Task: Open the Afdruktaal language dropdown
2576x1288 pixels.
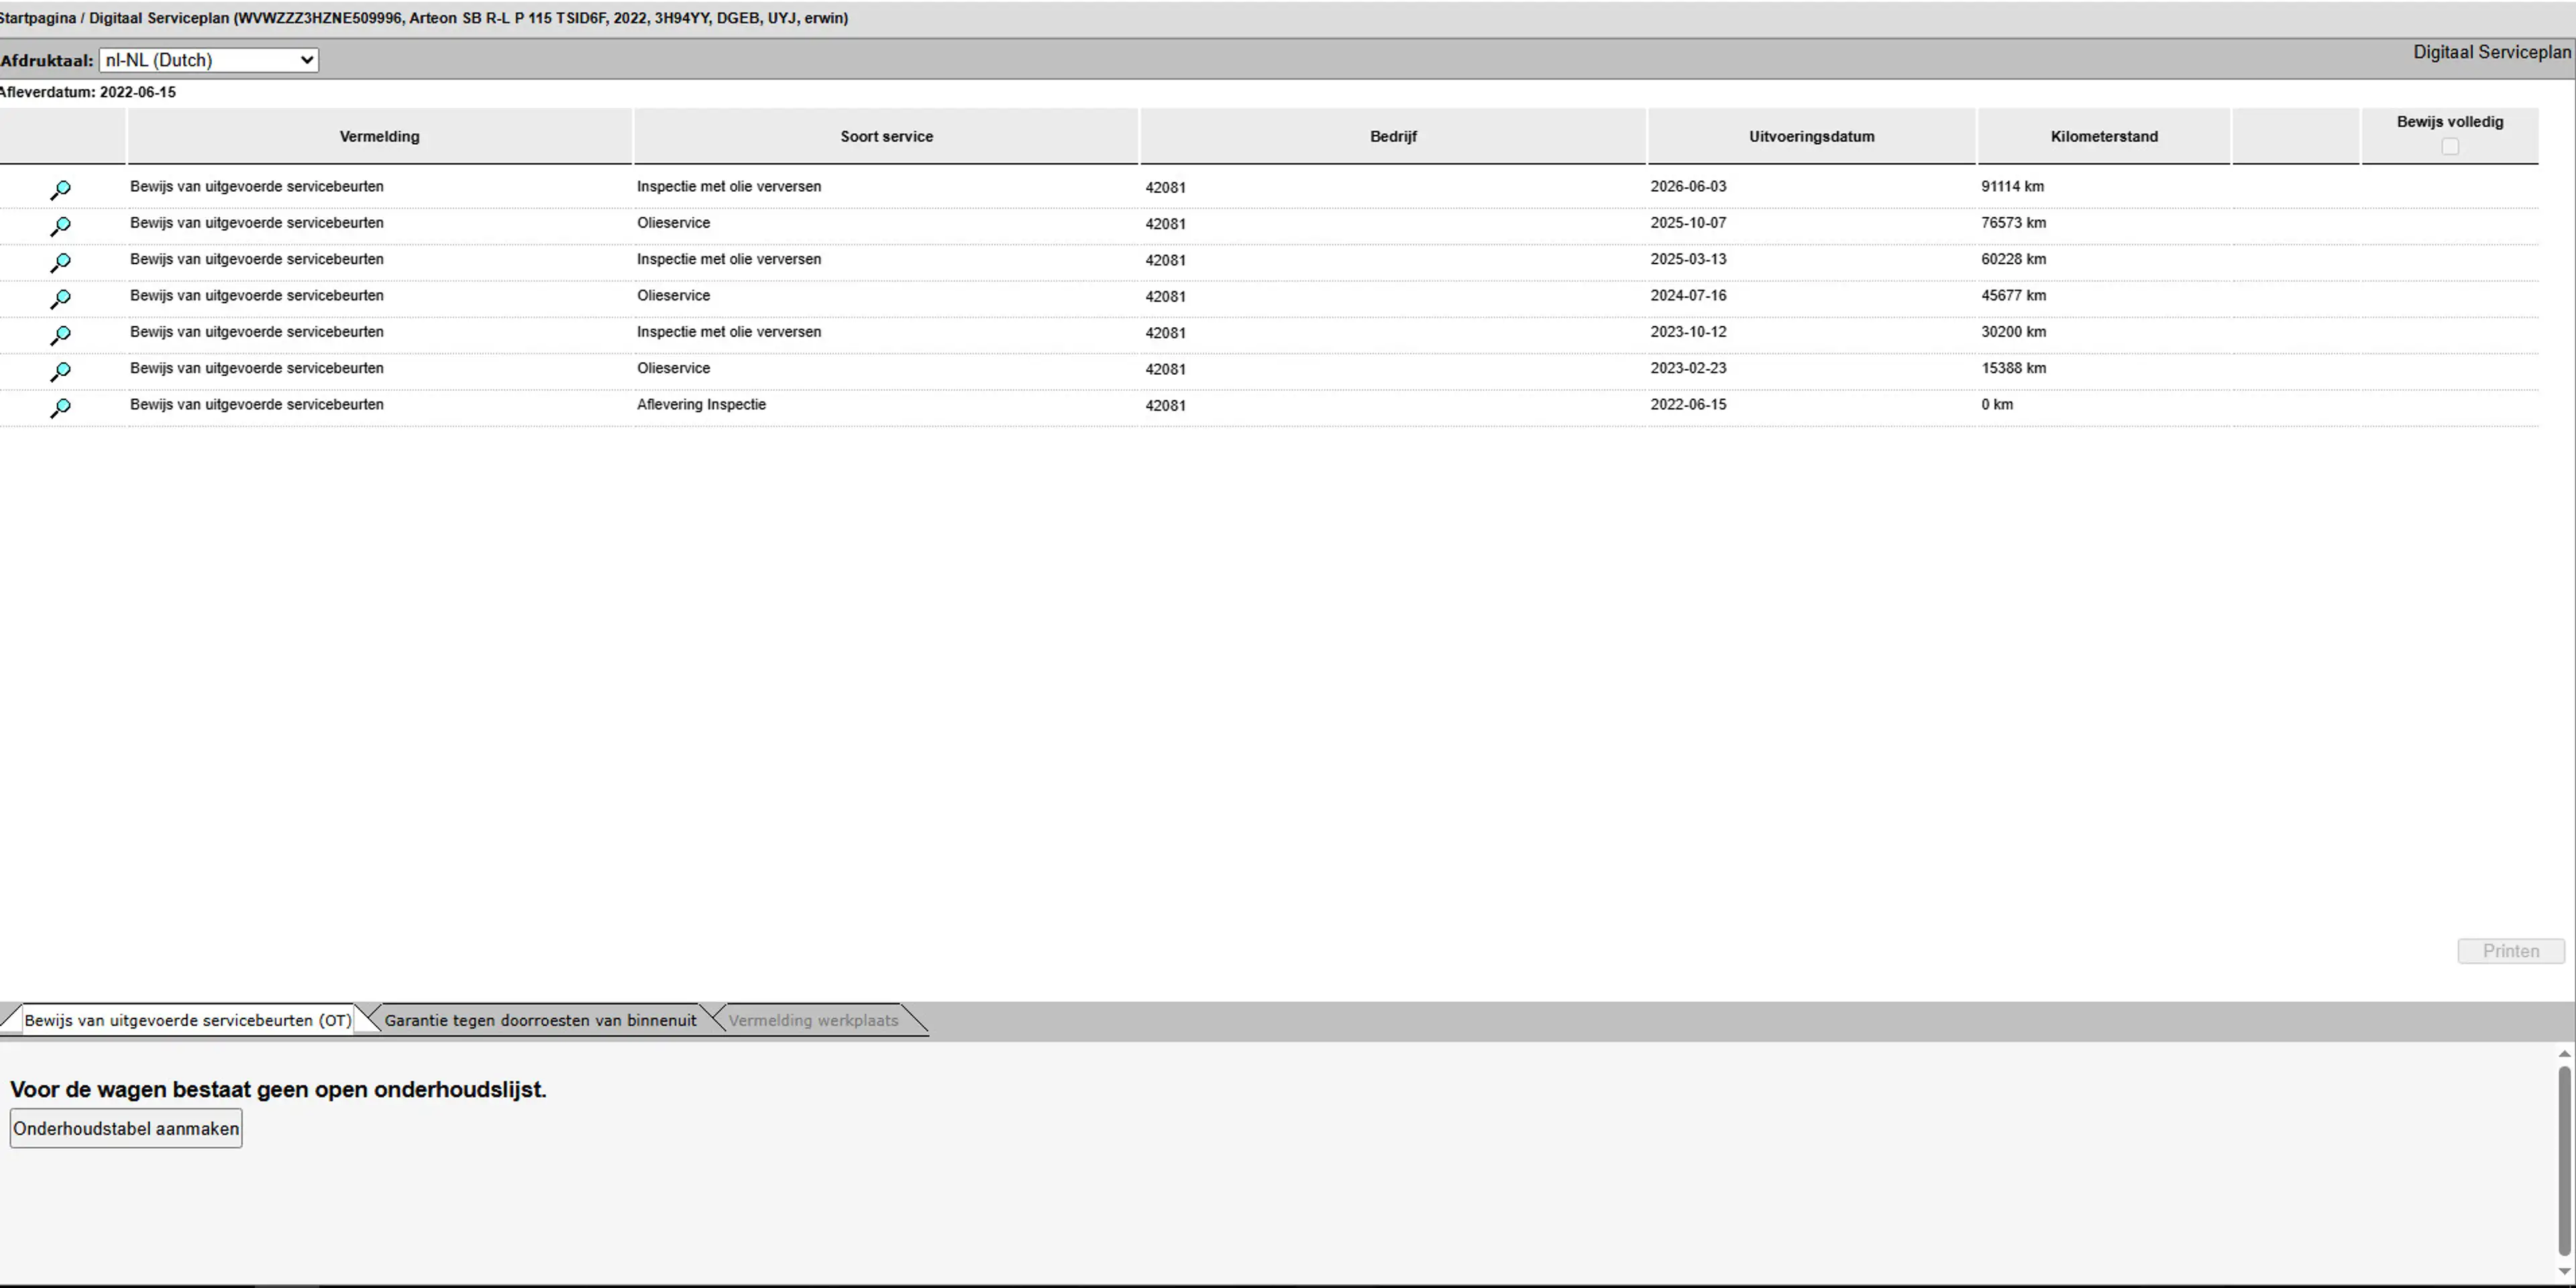Action: pyautogui.click(x=209, y=60)
